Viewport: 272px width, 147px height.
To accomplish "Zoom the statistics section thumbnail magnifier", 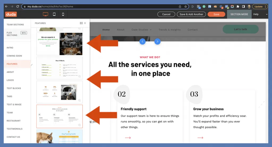I will coord(79,100).
